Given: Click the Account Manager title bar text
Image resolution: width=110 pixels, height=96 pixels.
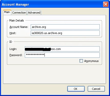Looking at the screenshot, I should click(x=15, y=4).
